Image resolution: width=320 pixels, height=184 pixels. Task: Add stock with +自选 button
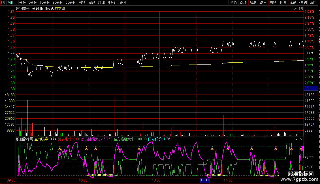click(x=302, y=3)
